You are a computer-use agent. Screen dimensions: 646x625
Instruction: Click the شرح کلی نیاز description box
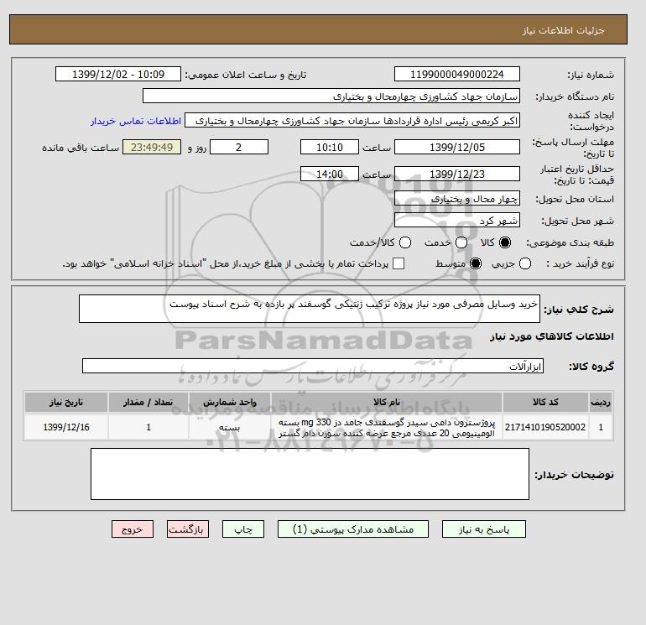310,309
